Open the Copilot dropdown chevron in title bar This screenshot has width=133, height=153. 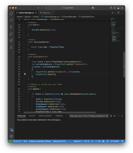pos(95,8)
